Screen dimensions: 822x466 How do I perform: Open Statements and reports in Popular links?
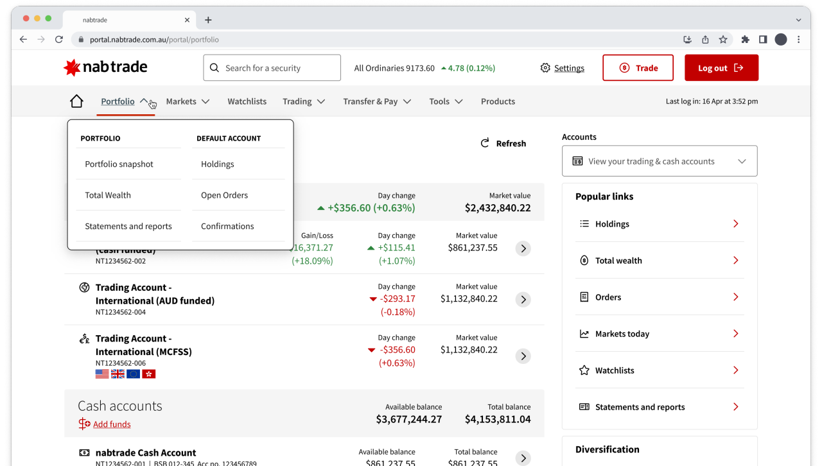pos(660,407)
